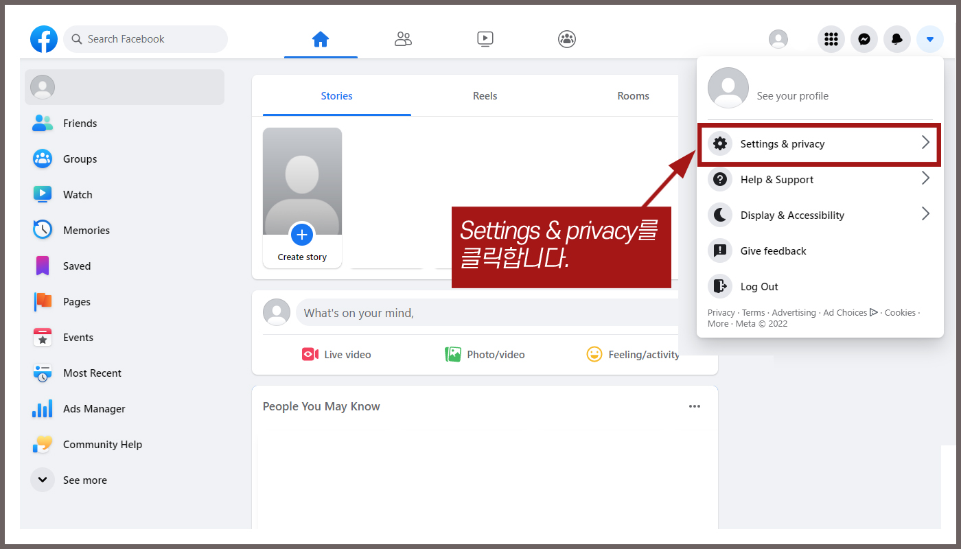Open Ads Manager in the left sidebar

click(x=125, y=409)
